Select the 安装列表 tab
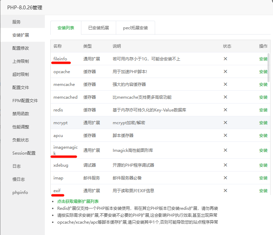Screen dimensions: 273x235 click(66, 28)
